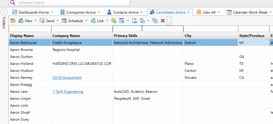The image size is (273, 124).
Task: Sort by Primary Skills column header
Action: (x=148, y=36)
